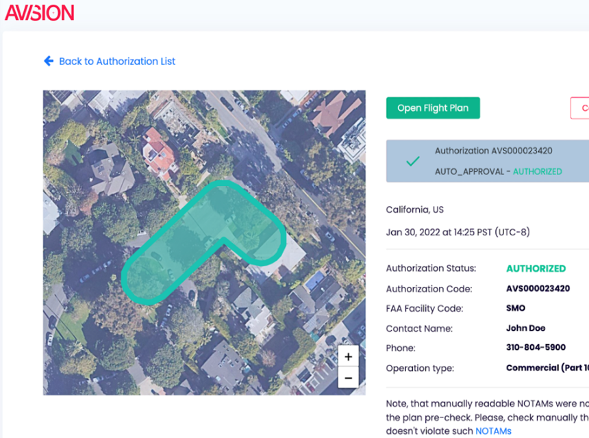Select authorization code AVS000023420 value
Image resolution: width=589 pixels, height=438 pixels.
pos(538,289)
